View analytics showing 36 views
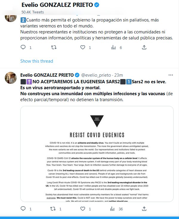 pyautogui.click(x=112, y=209)
